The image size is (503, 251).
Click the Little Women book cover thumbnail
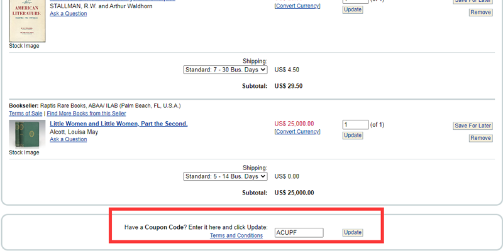pyautogui.click(x=23, y=134)
